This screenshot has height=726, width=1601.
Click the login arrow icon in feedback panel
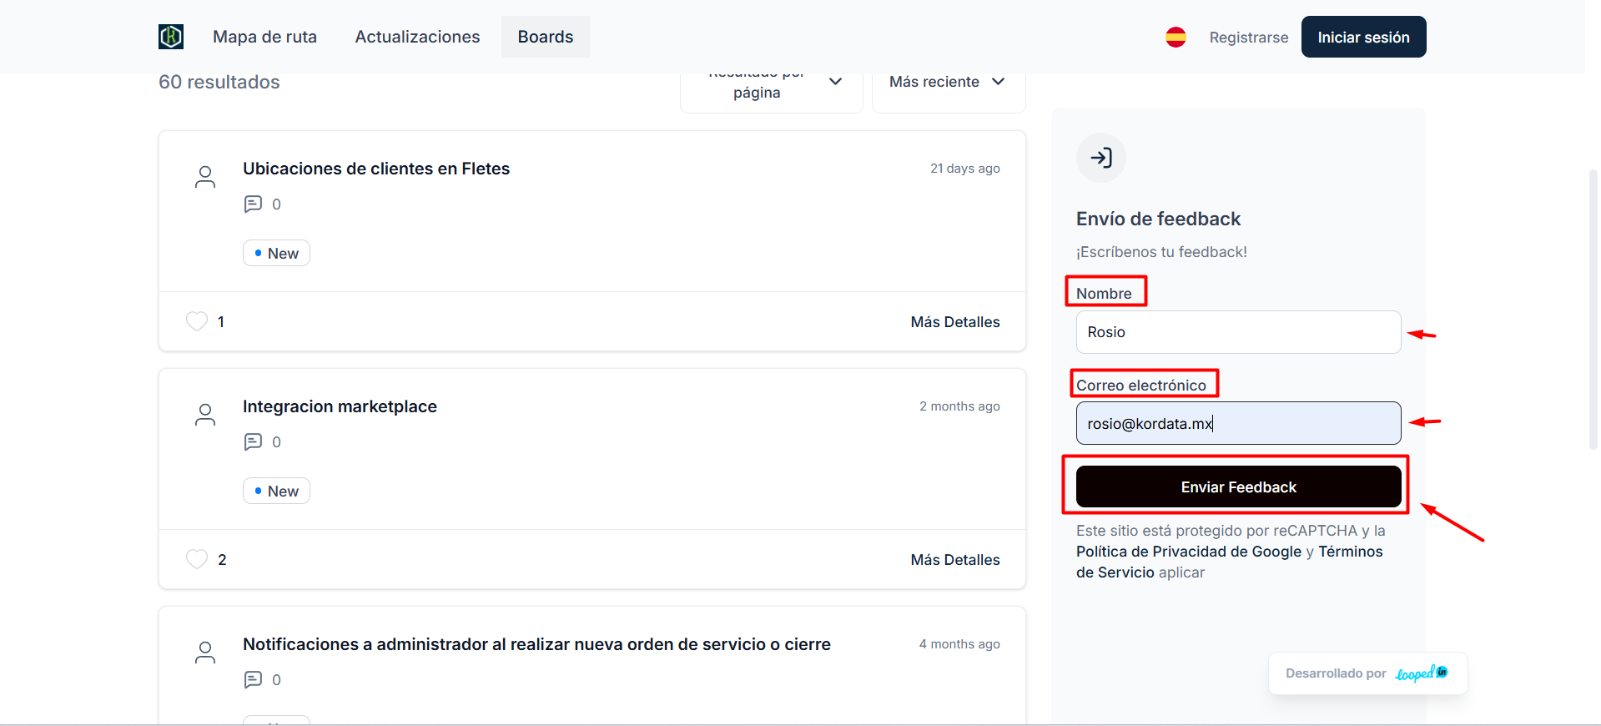coord(1100,158)
